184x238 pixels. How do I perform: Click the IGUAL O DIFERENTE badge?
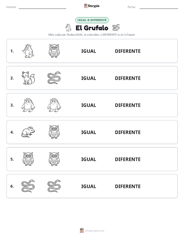(92, 20)
